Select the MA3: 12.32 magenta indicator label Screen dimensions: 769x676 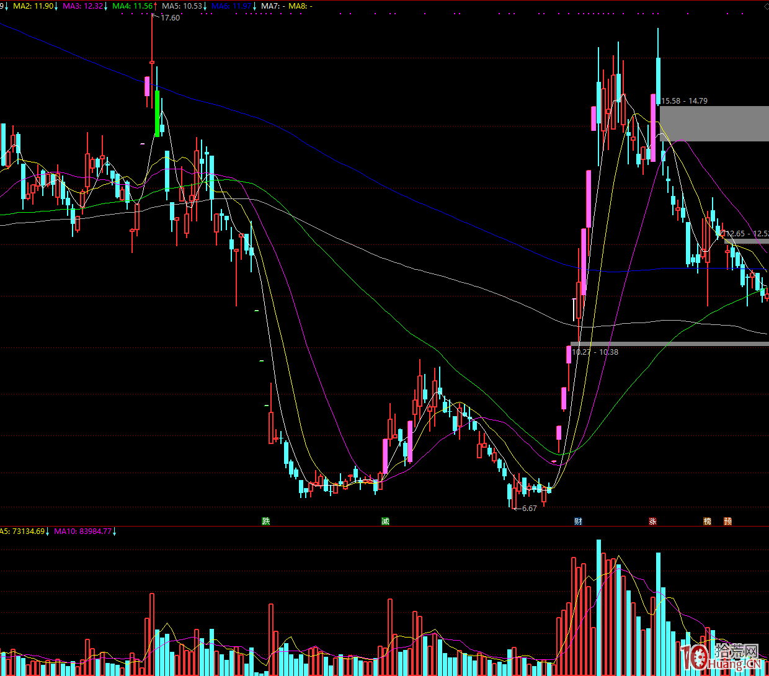pos(85,6)
